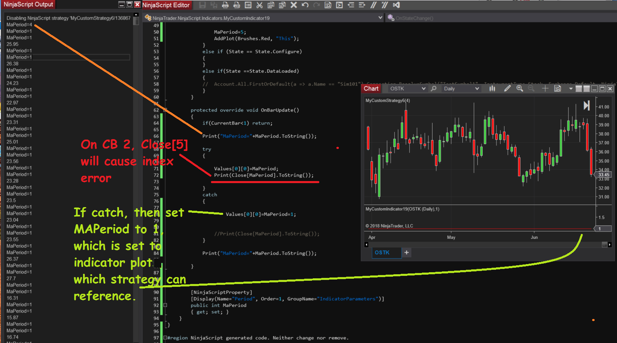
Task: Click the protected override void OnBarUpdate() line
Action: pos(245,110)
